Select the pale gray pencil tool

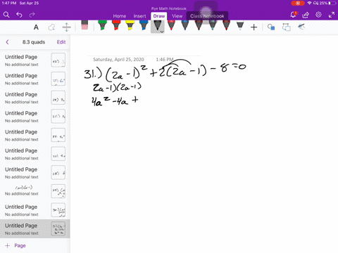click(x=240, y=26)
